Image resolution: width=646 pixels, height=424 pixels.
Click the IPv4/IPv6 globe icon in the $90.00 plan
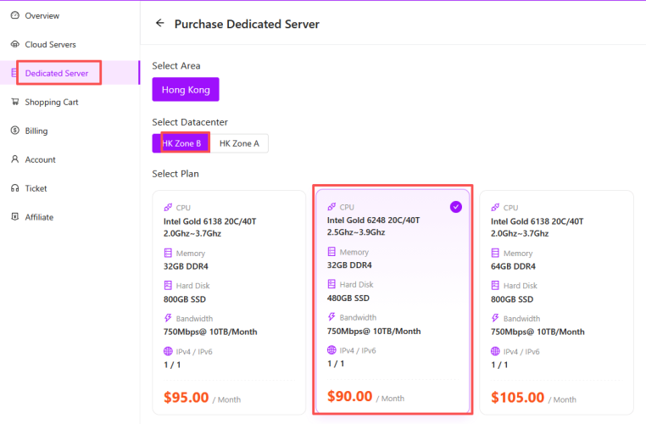point(331,350)
